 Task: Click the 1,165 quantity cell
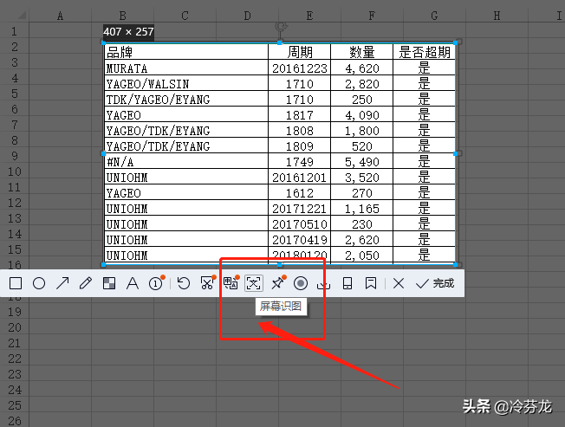pyautogui.click(x=361, y=209)
